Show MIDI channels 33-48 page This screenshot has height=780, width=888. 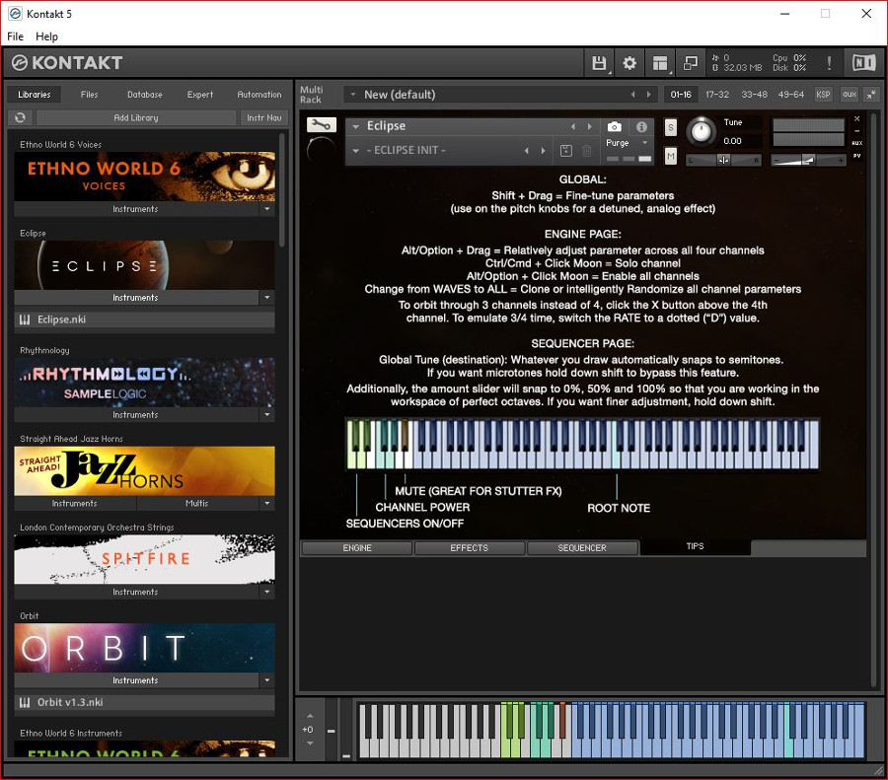pyautogui.click(x=755, y=95)
